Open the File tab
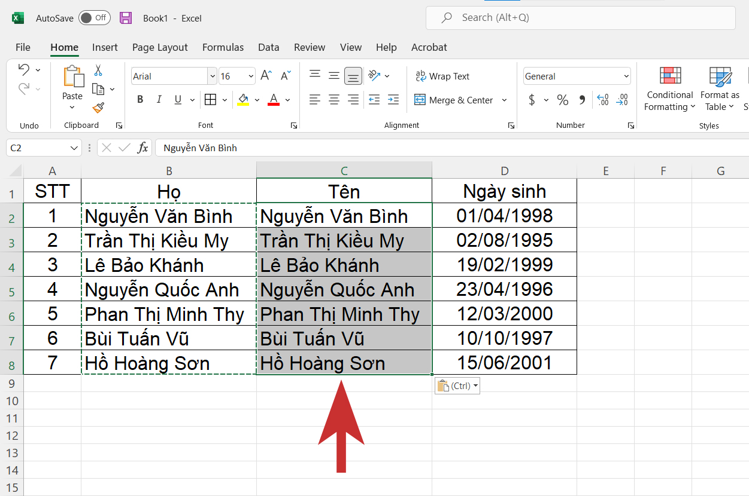 coord(23,47)
